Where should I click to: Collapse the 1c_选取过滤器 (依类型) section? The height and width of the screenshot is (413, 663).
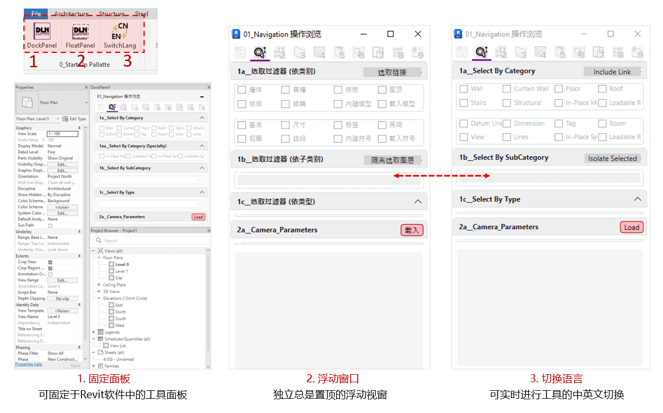pos(418,202)
